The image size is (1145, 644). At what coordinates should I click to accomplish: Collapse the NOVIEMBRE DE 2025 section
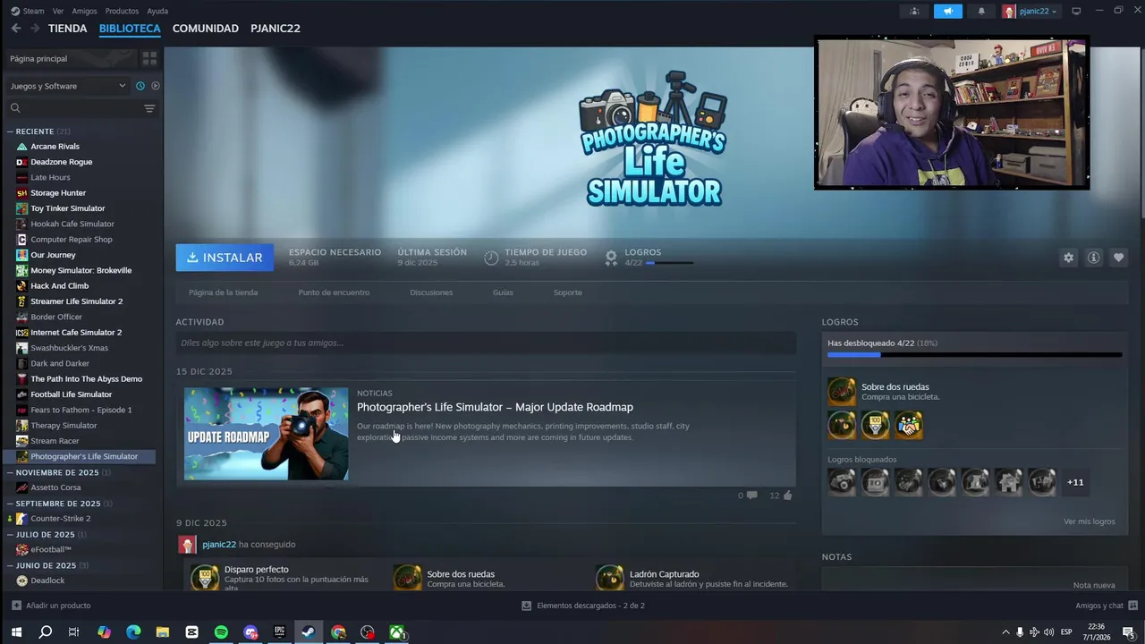click(11, 472)
